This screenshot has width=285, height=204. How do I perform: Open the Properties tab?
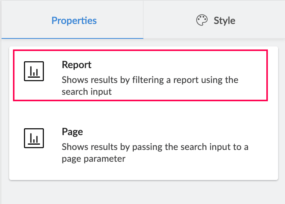(x=74, y=21)
